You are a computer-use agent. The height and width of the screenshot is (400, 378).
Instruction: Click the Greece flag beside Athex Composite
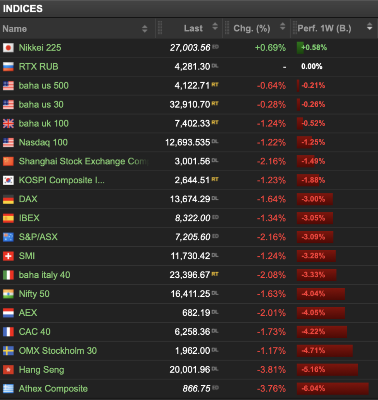tap(8, 388)
